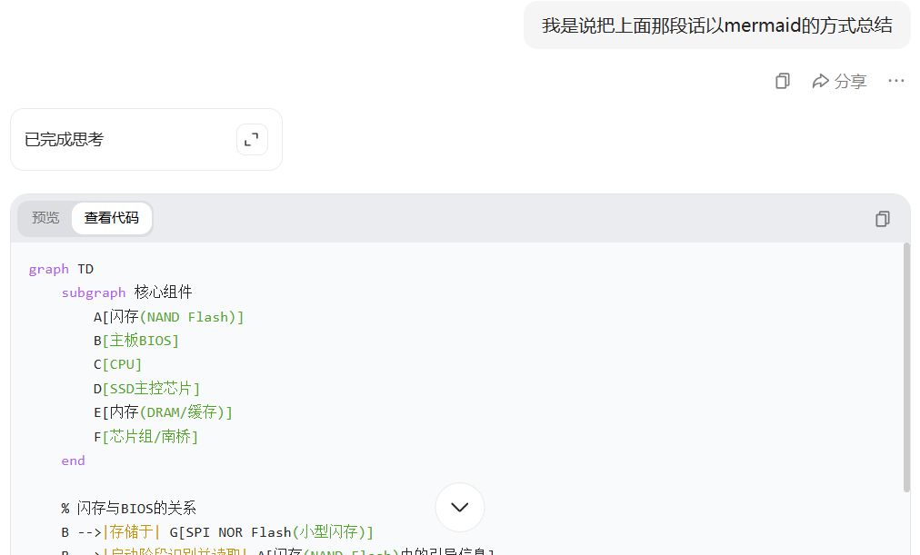Reveal more code using the down chevron button

[459, 507]
